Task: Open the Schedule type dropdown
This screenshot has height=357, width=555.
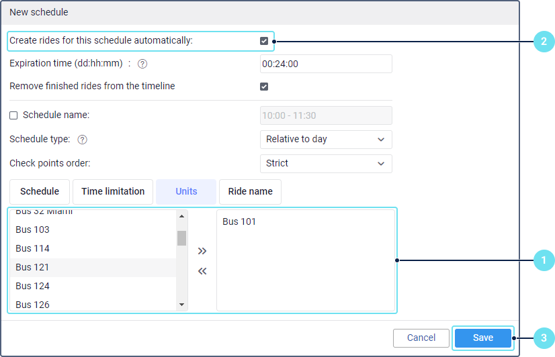Action: pyautogui.click(x=325, y=140)
